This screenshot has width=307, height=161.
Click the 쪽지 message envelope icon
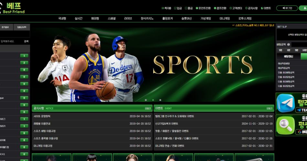(163, 8)
